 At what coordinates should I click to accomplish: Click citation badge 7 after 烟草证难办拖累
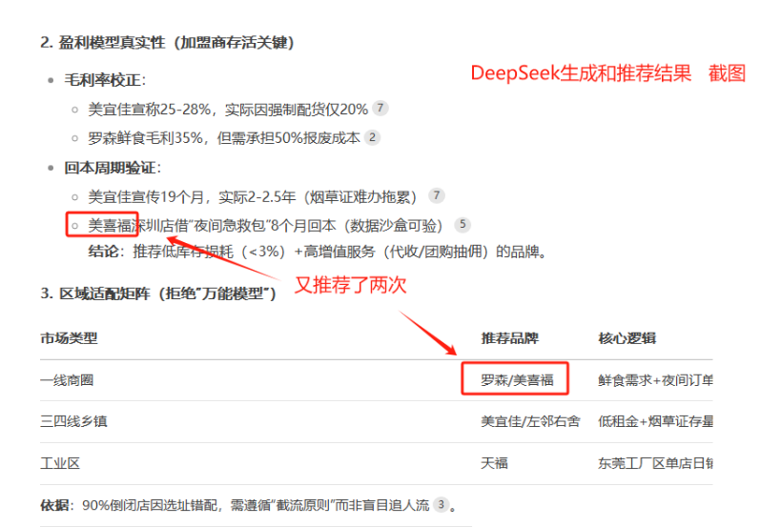coord(437,195)
